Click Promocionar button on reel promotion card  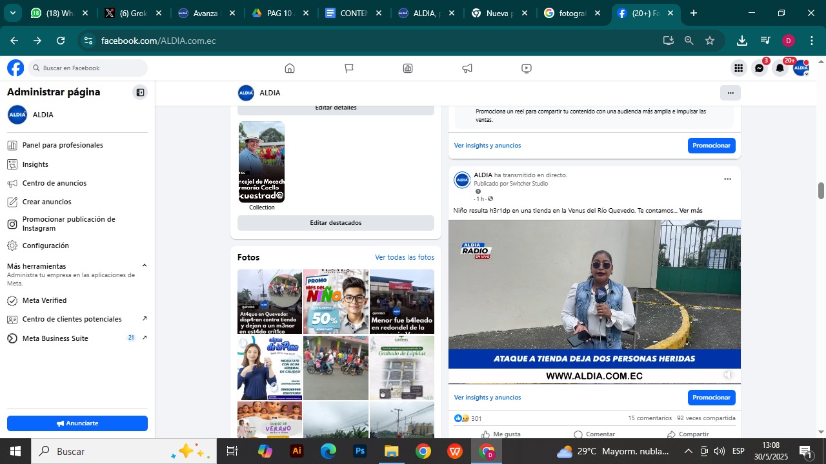point(711,146)
